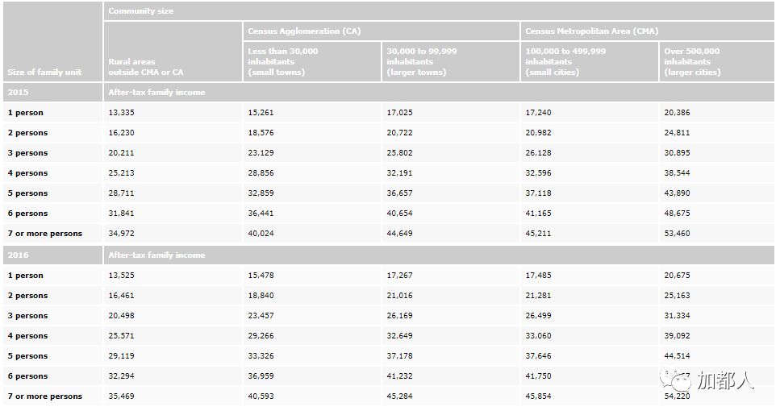This screenshot has height=415, width=780.
Task: Click Less than 30,000 inhabitants column header
Action: [282, 61]
